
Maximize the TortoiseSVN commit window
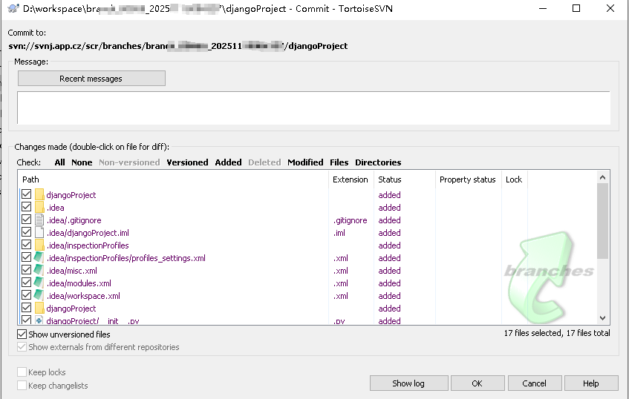pos(576,8)
